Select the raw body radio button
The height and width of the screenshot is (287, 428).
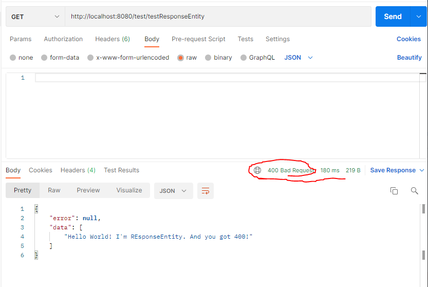[180, 58]
